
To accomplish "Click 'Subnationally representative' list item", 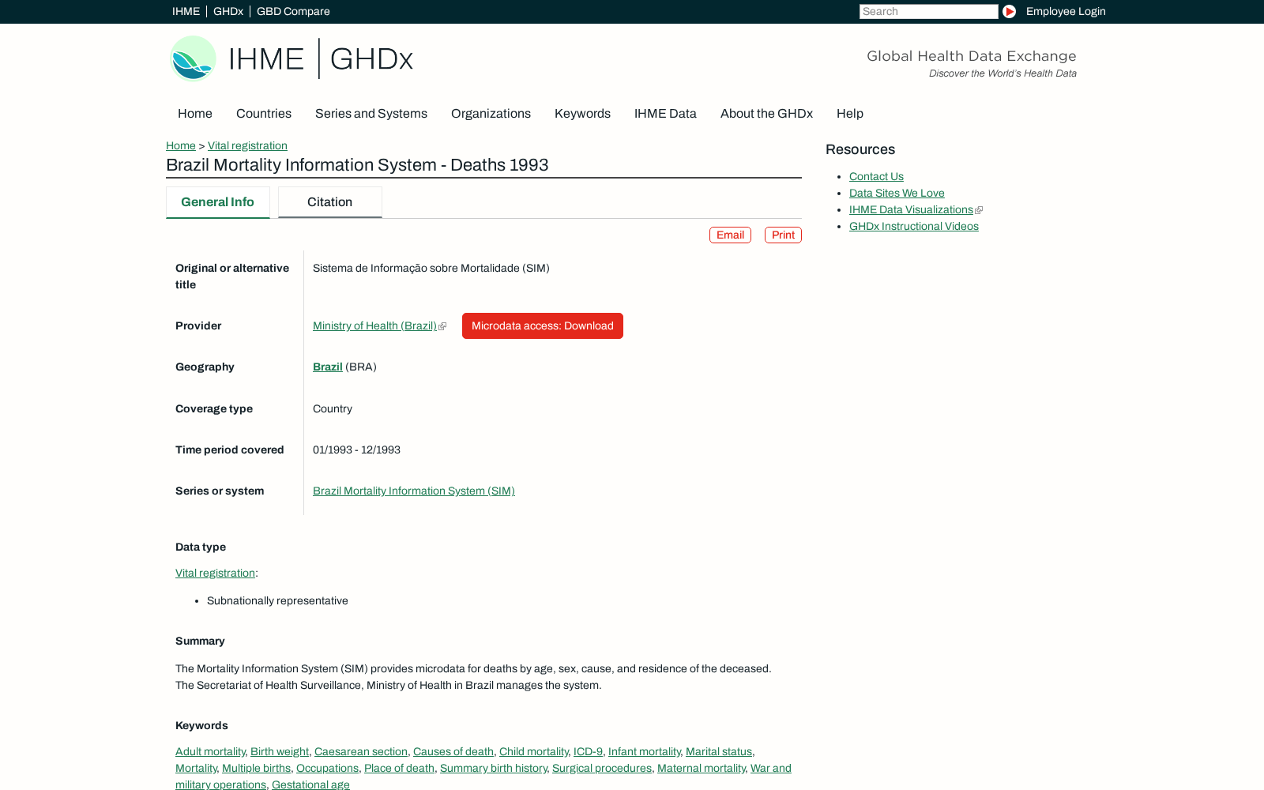I will pyautogui.click(x=277, y=601).
